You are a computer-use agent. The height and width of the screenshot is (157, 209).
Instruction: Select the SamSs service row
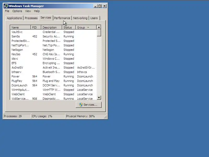pos(53,36)
